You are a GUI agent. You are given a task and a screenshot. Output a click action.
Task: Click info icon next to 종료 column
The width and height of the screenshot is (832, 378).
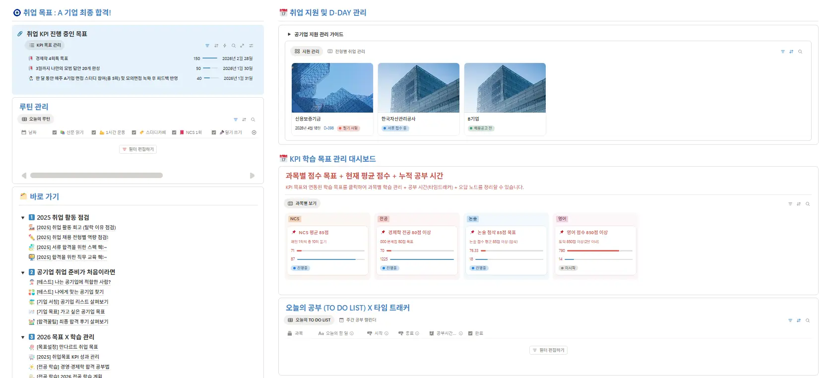coord(417,333)
